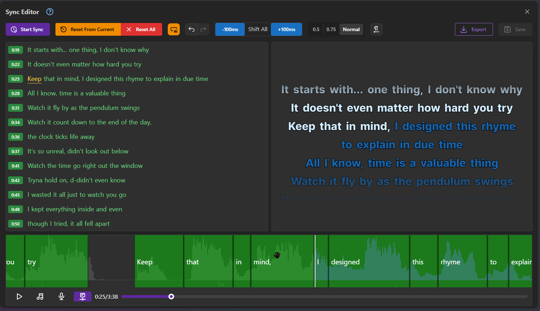
Task: Click the 0:43 timestamp badge
Action: click(16, 180)
